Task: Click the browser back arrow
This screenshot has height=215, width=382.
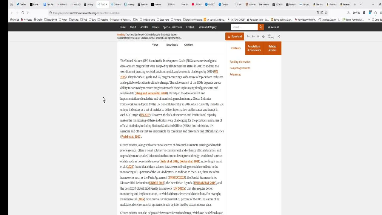Action: coord(12,13)
